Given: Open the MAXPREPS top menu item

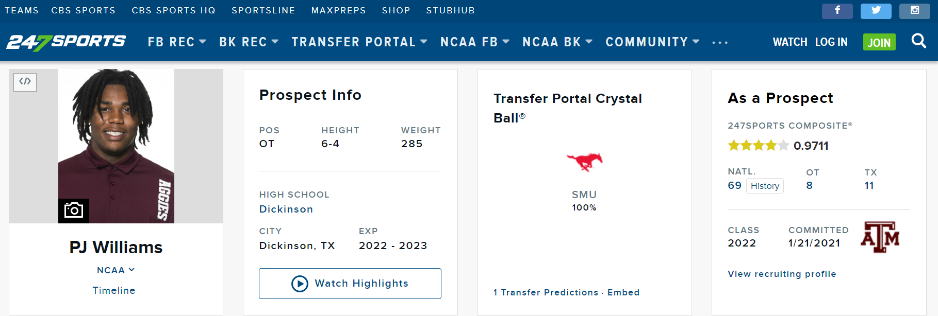Looking at the screenshot, I should click(339, 10).
